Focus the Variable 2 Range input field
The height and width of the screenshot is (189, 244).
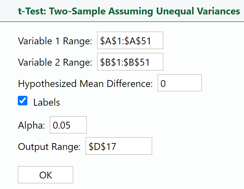130,62
